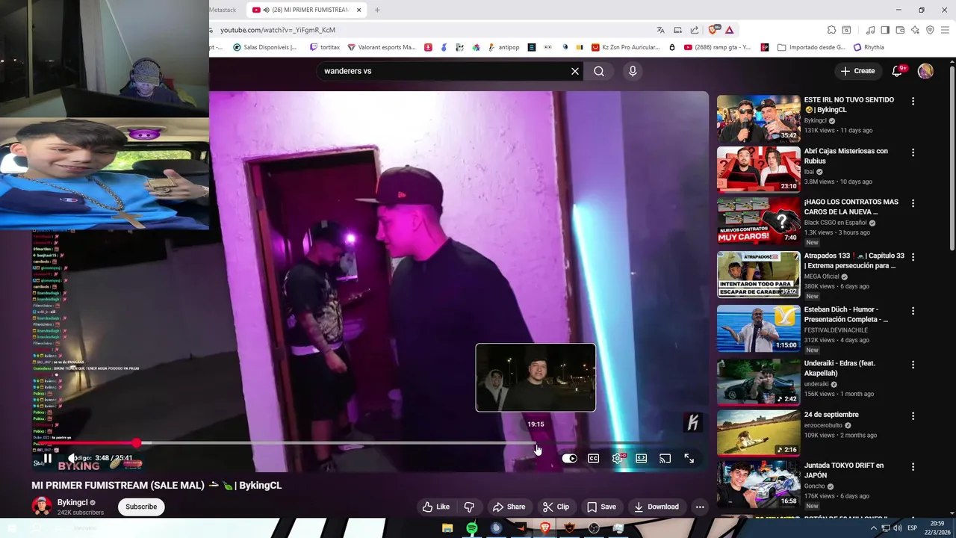The height and width of the screenshot is (538, 956).
Task: Like the video
Action: 435,507
